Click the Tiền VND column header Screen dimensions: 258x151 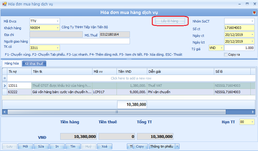point(132,72)
